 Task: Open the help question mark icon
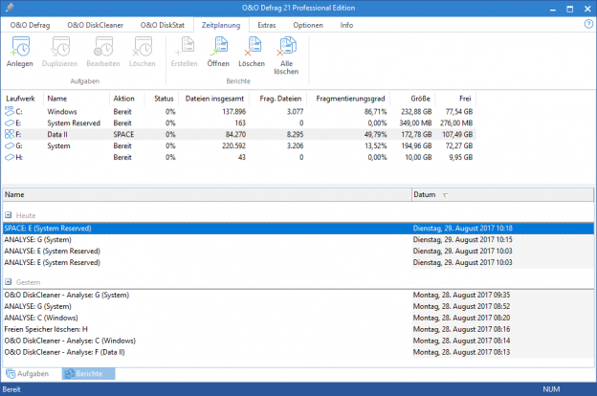tap(587, 24)
